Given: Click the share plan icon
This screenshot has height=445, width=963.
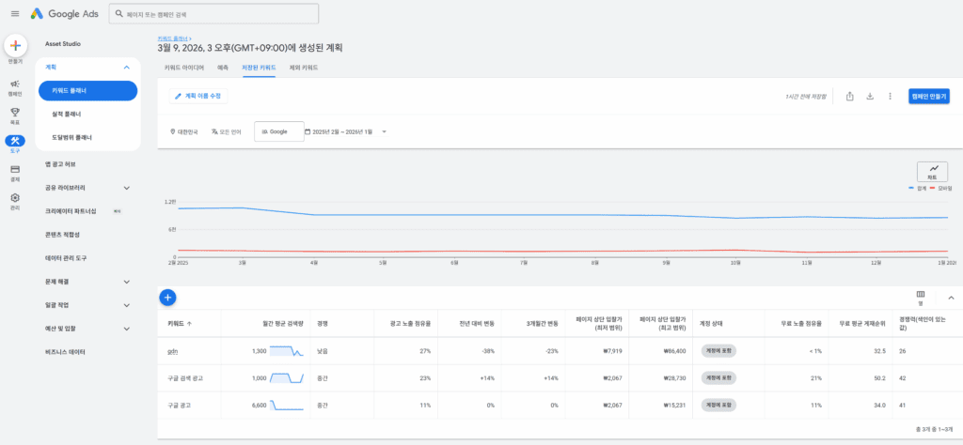Looking at the screenshot, I should point(849,96).
